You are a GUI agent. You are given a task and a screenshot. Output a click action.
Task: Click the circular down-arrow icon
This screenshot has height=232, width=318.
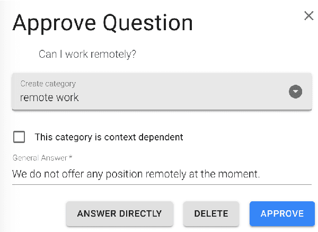point(295,92)
